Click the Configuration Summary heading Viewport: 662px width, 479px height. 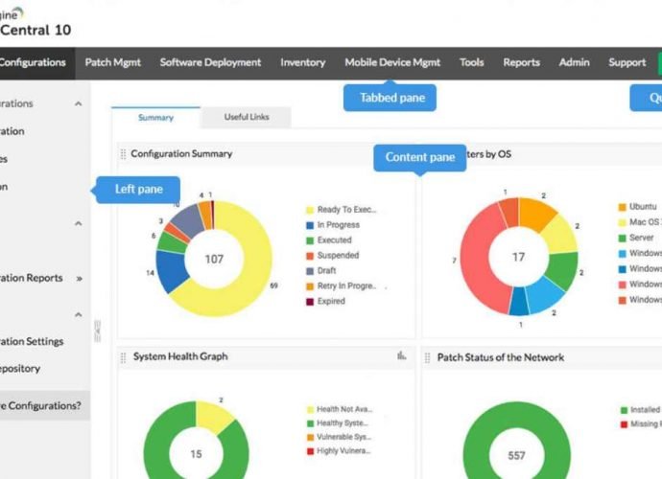tap(181, 154)
